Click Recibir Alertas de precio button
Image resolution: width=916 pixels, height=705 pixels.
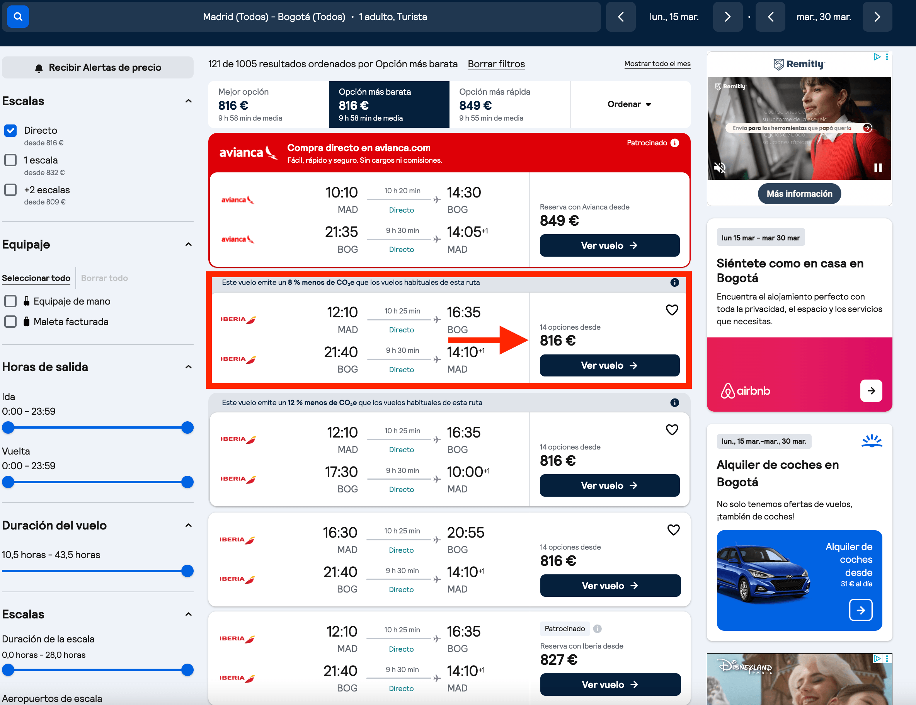(98, 68)
